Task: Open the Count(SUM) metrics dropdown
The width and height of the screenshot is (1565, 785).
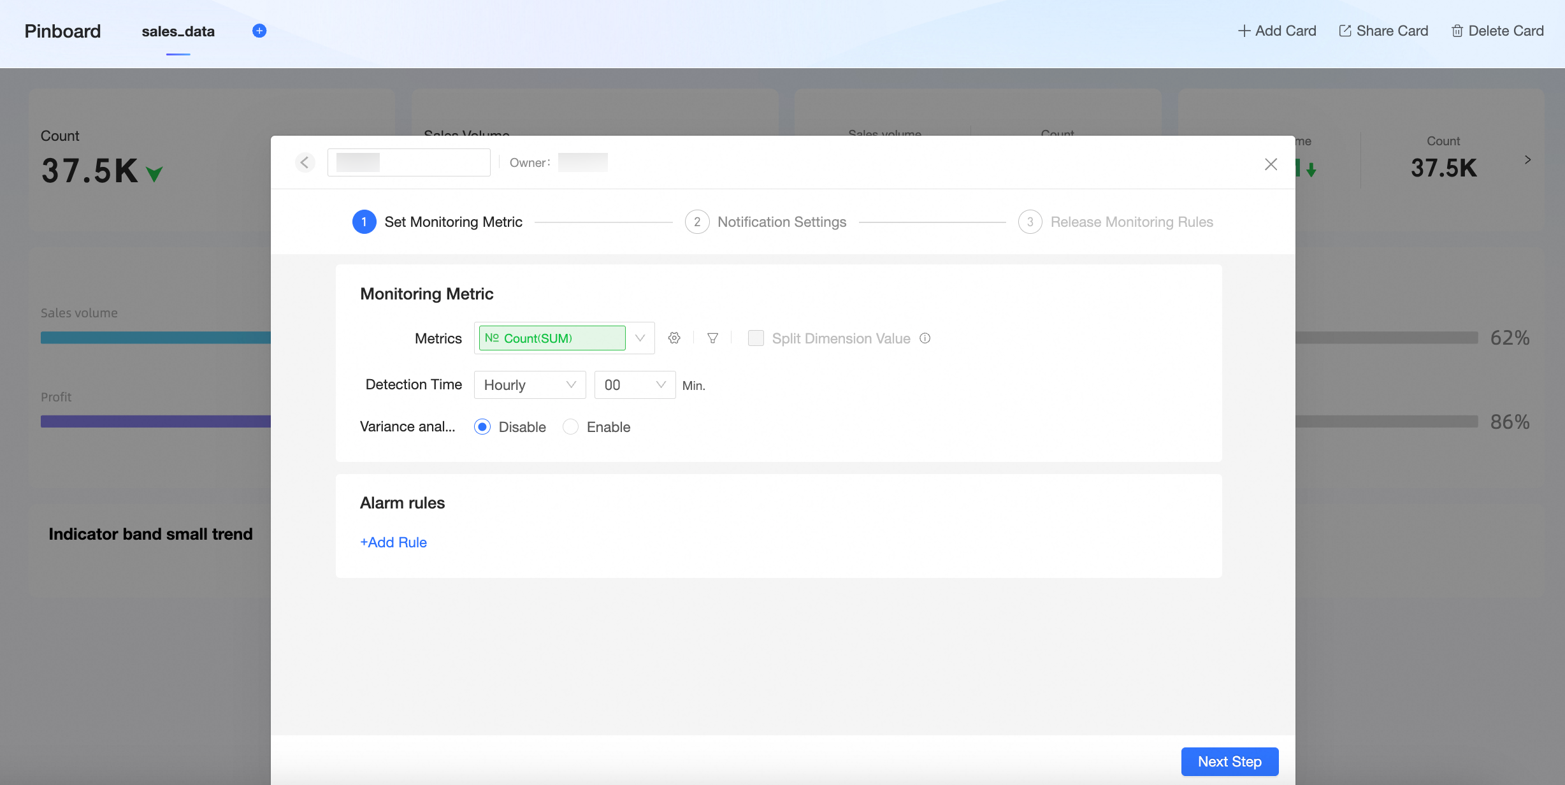Action: coord(640,338)
